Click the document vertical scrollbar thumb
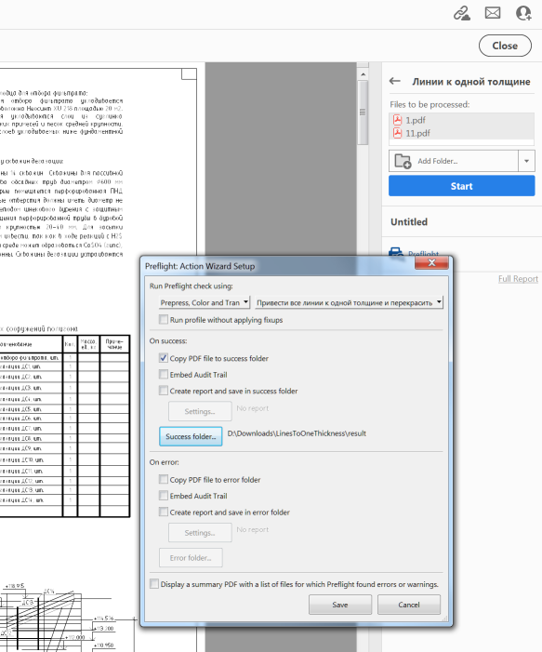The width and height of the screenshot is (542, 652). (363, 113)
